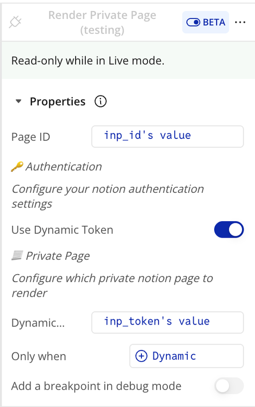This screenshot has height=407, width=255.
Task: Click the Dynamic text in Only when
Action: click(x=174, y=356)
